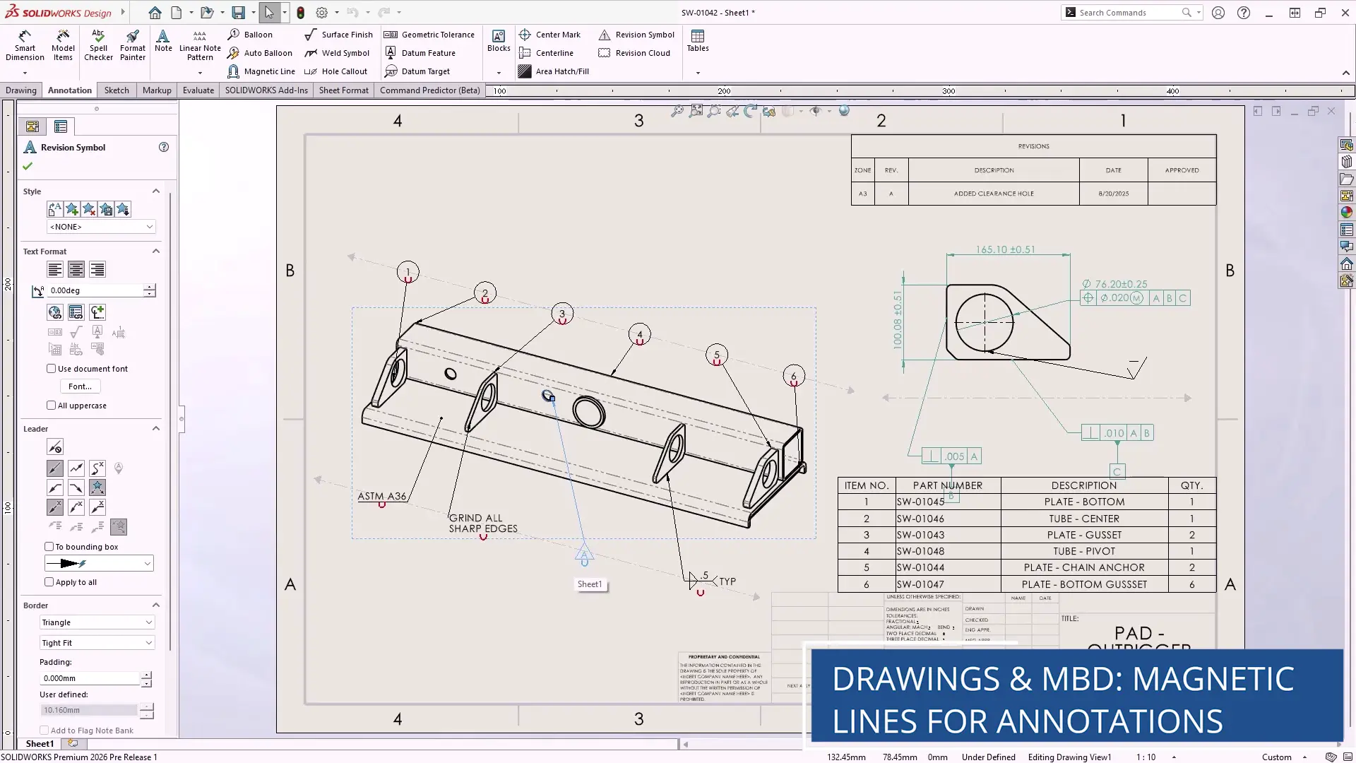
Task: Switch to the Sketch tab
Action: [x=116, y=90]
